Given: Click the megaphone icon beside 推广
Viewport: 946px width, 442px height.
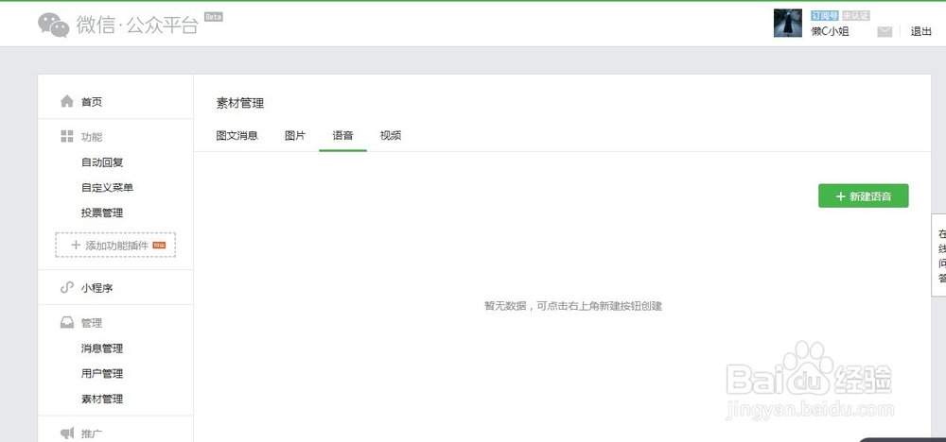Looking at the screenshot, I should [67, 433].
